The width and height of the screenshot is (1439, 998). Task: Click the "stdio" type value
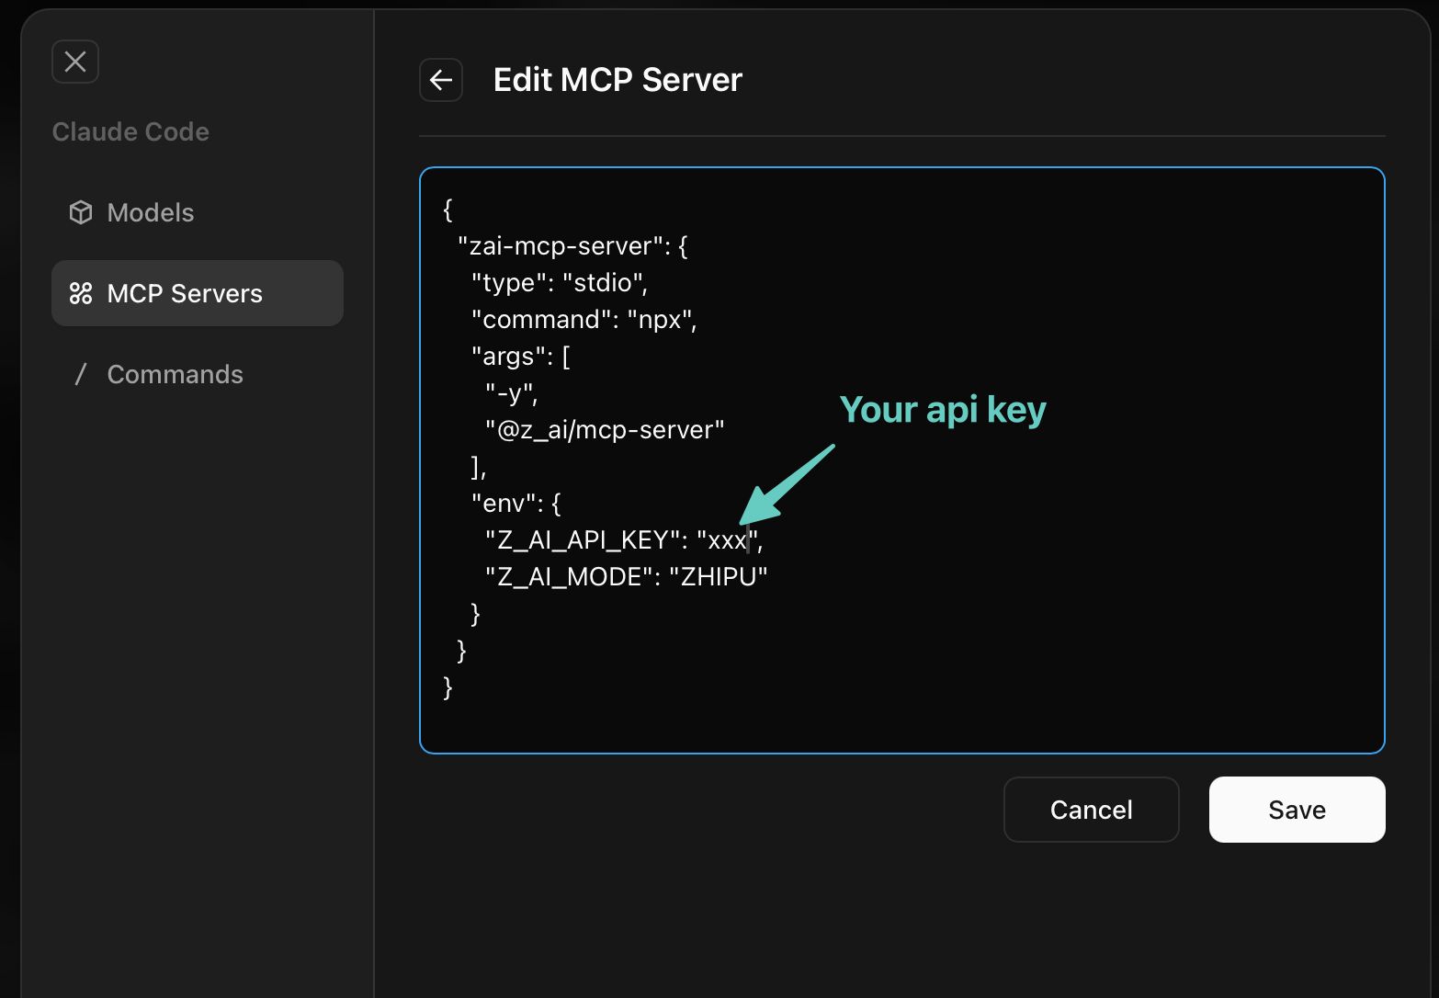point(602,283)
